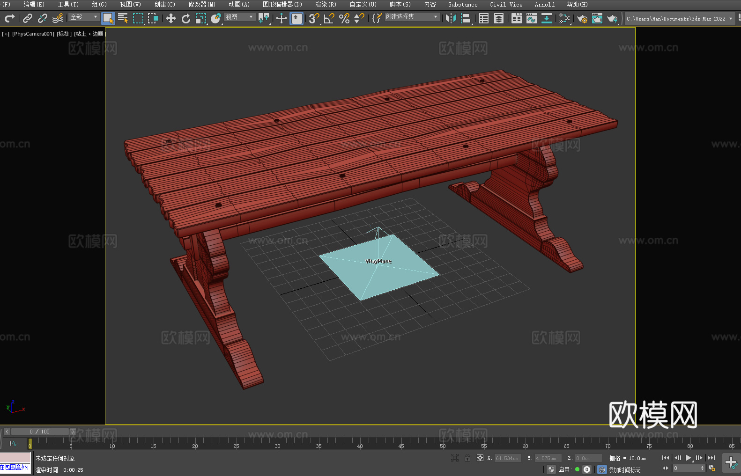Click time slider next frame arrow
This screenshot has width=741, height=476.
tap(73, 432)
